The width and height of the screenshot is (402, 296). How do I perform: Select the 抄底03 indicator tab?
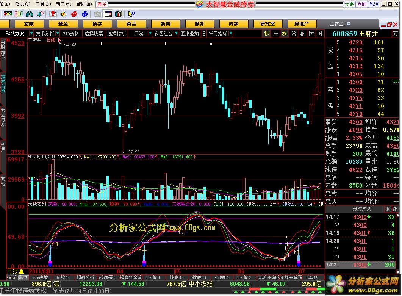199,277
